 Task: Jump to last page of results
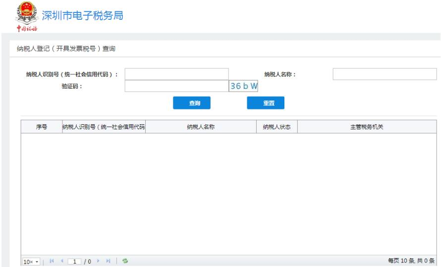click(x=108, y=261)
